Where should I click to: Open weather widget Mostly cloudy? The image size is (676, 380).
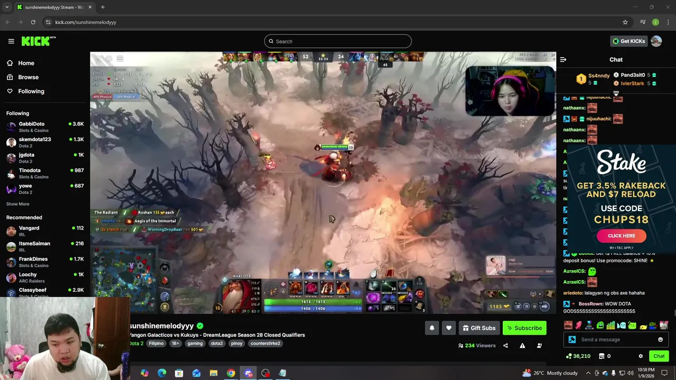550,373
